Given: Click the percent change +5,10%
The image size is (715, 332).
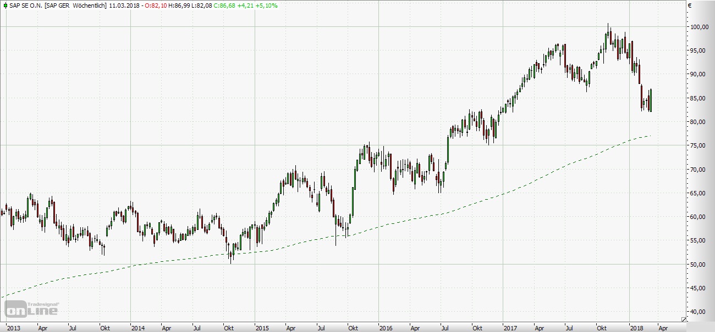Looking at the screenshot, I should (x=267, y=5).
